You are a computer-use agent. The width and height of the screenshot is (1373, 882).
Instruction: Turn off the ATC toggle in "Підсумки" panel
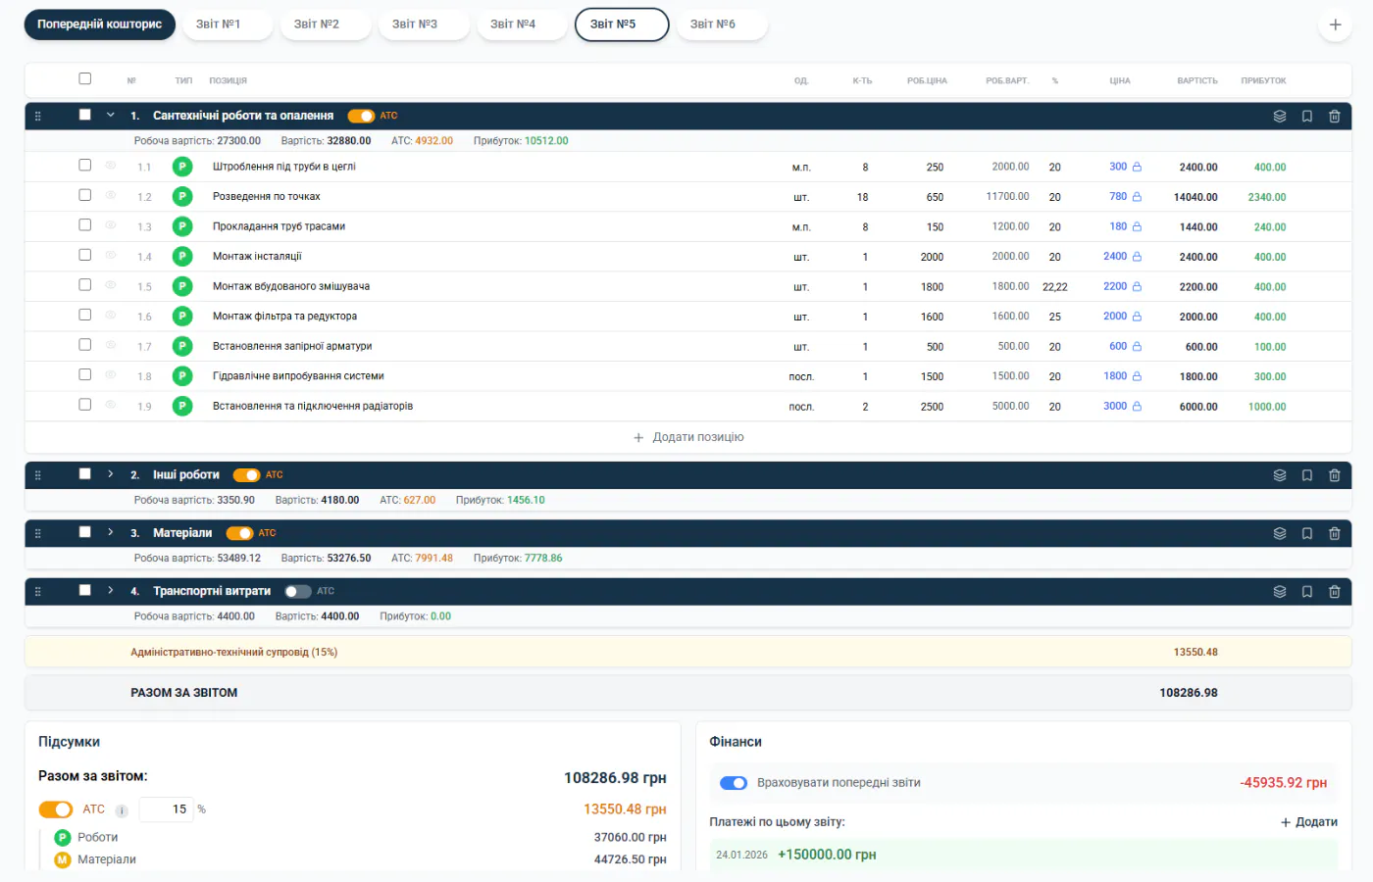coord(56,809)
